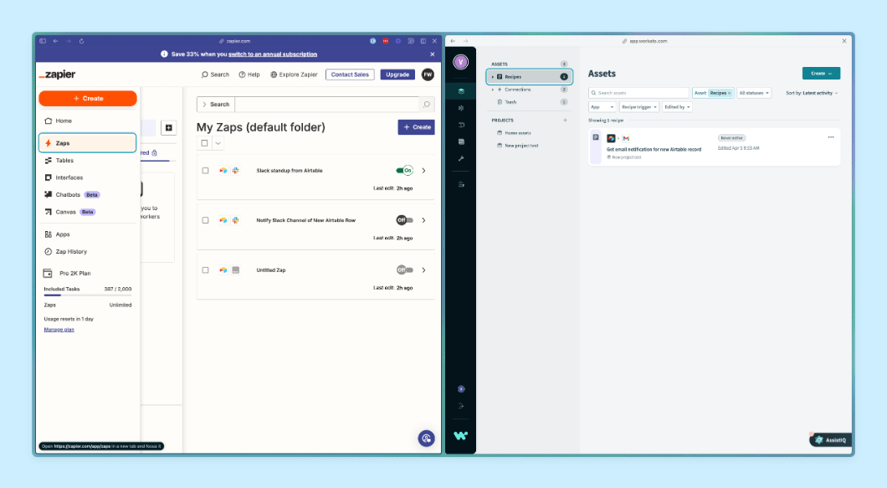The width and height of the screenshot is (887, 488).
Task: Click the Workato Assets layers icon in dark rail
Action: click(x=461, y=91)
